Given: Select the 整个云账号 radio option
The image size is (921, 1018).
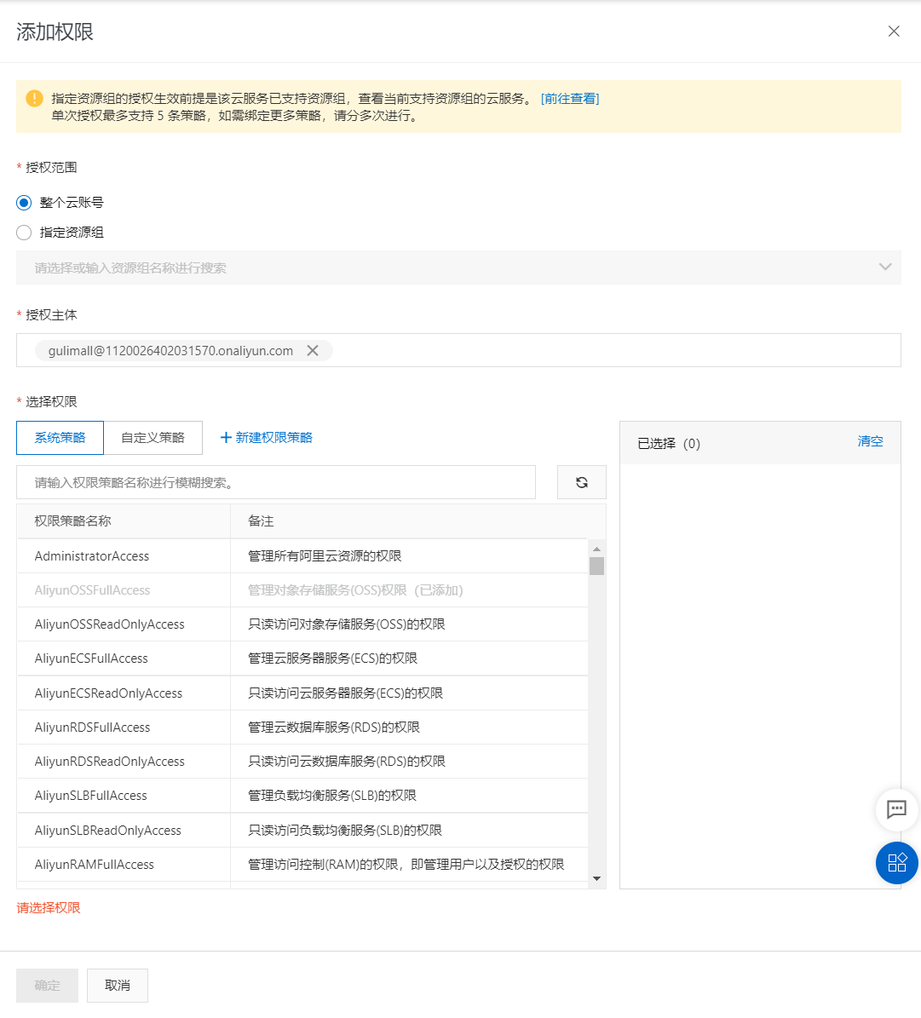Looking at the screenshot, I should (24, 203).
